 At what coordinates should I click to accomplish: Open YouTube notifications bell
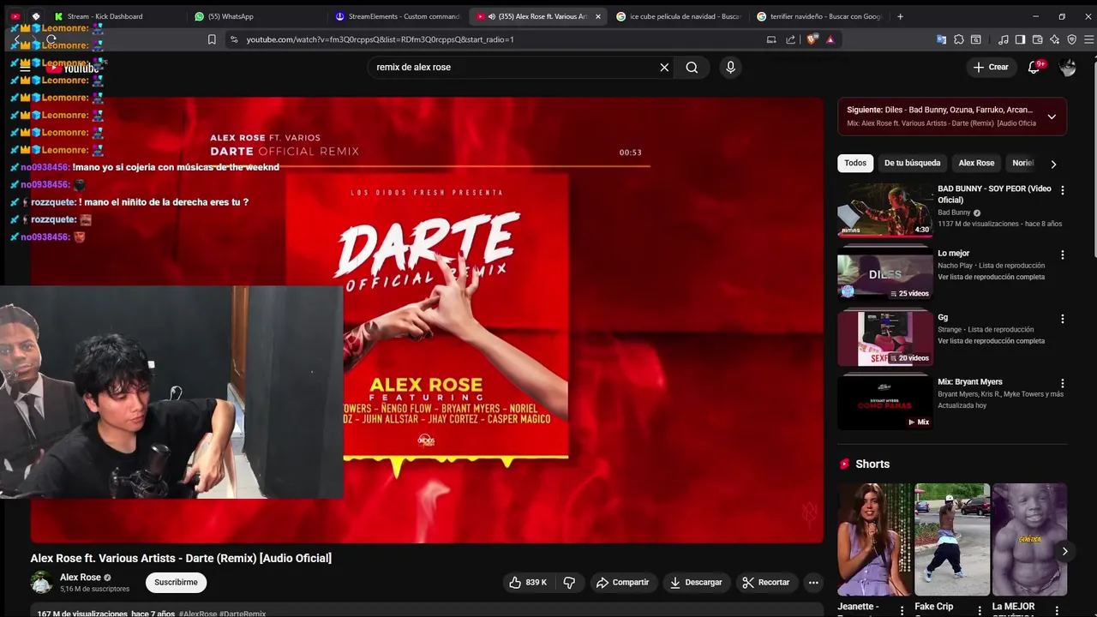[x=1034, y=67]
